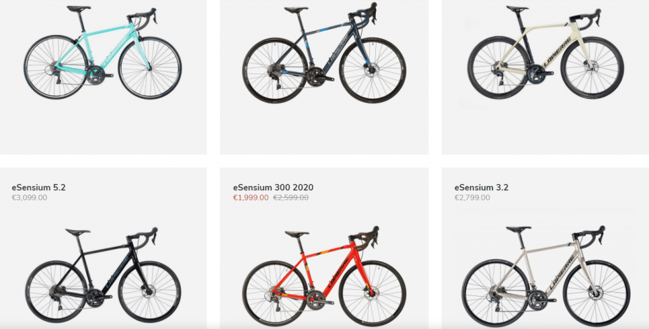Image resolution: width=649 pixels, height=329 pixels.
Task: Click the handlebars of the black bike
Action: click(145, 236)
